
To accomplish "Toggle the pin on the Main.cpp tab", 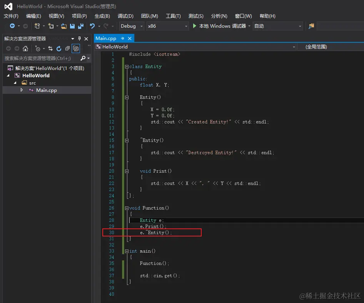I will [123, 38].
